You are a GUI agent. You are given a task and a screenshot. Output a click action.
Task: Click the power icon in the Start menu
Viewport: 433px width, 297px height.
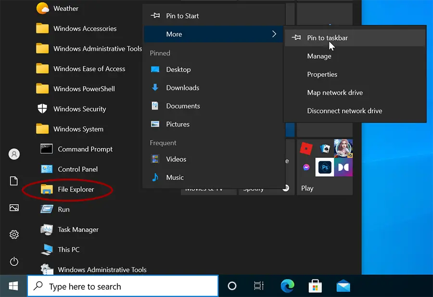click(13, 261)
